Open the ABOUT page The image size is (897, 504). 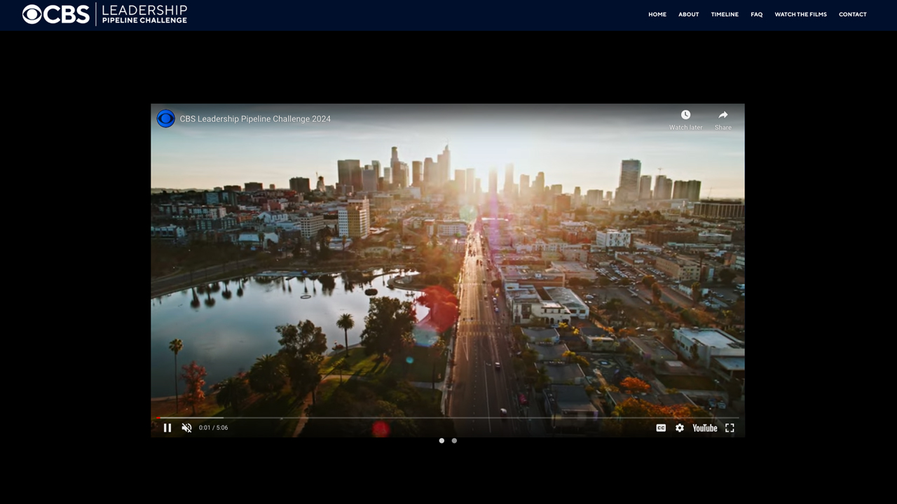click(x=689, y=15)
